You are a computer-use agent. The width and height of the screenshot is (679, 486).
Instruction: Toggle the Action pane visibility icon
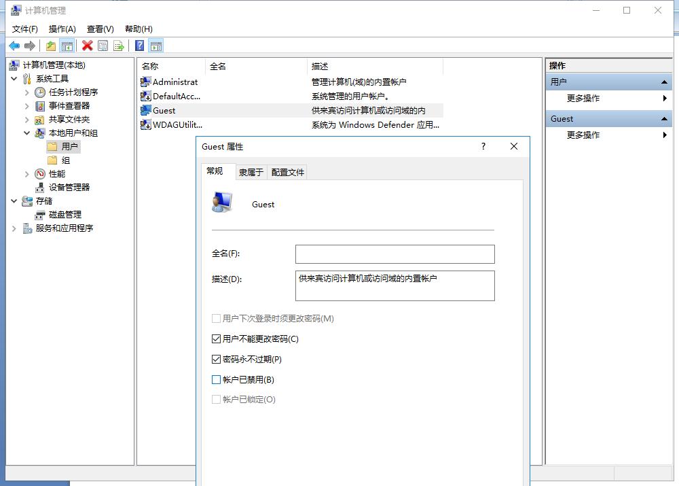155,46
